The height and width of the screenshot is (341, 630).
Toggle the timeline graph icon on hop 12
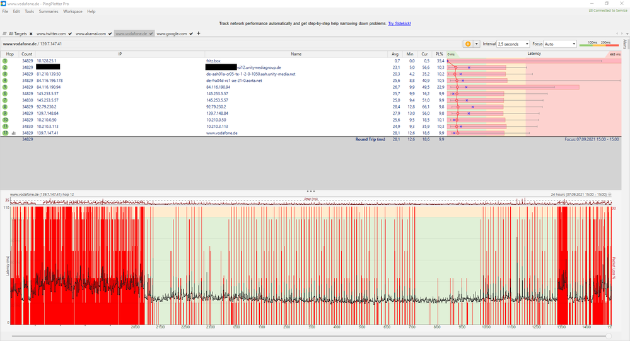coord(14,133)
